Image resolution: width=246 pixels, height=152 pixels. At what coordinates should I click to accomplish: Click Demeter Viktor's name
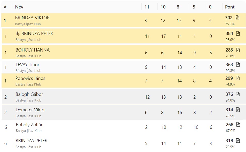[x=31, y=110]
